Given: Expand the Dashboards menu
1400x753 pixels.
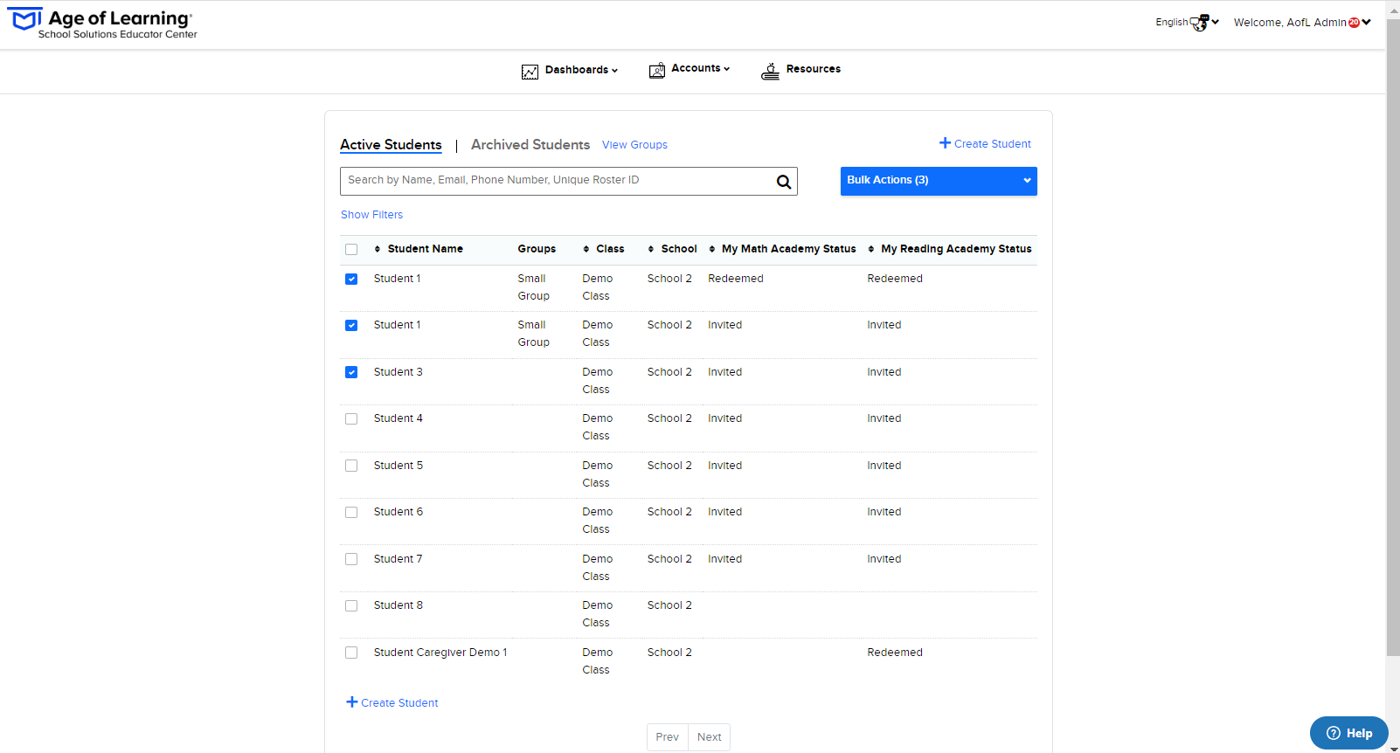Looking at the screenshot, I should click(x=570, y=71).
